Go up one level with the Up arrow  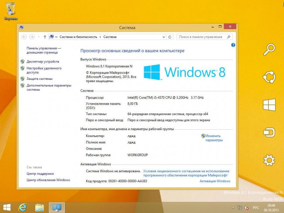pyautogui.click(x=45, y=37)
